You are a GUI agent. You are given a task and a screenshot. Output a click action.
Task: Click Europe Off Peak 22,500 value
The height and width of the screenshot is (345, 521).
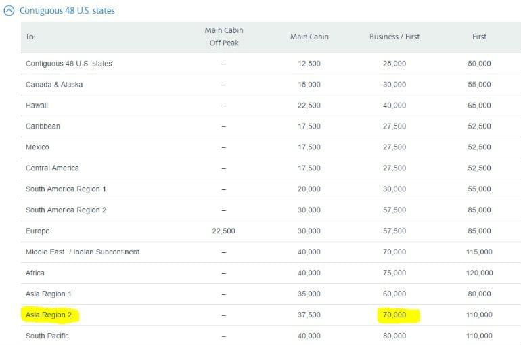click(223, 231)
